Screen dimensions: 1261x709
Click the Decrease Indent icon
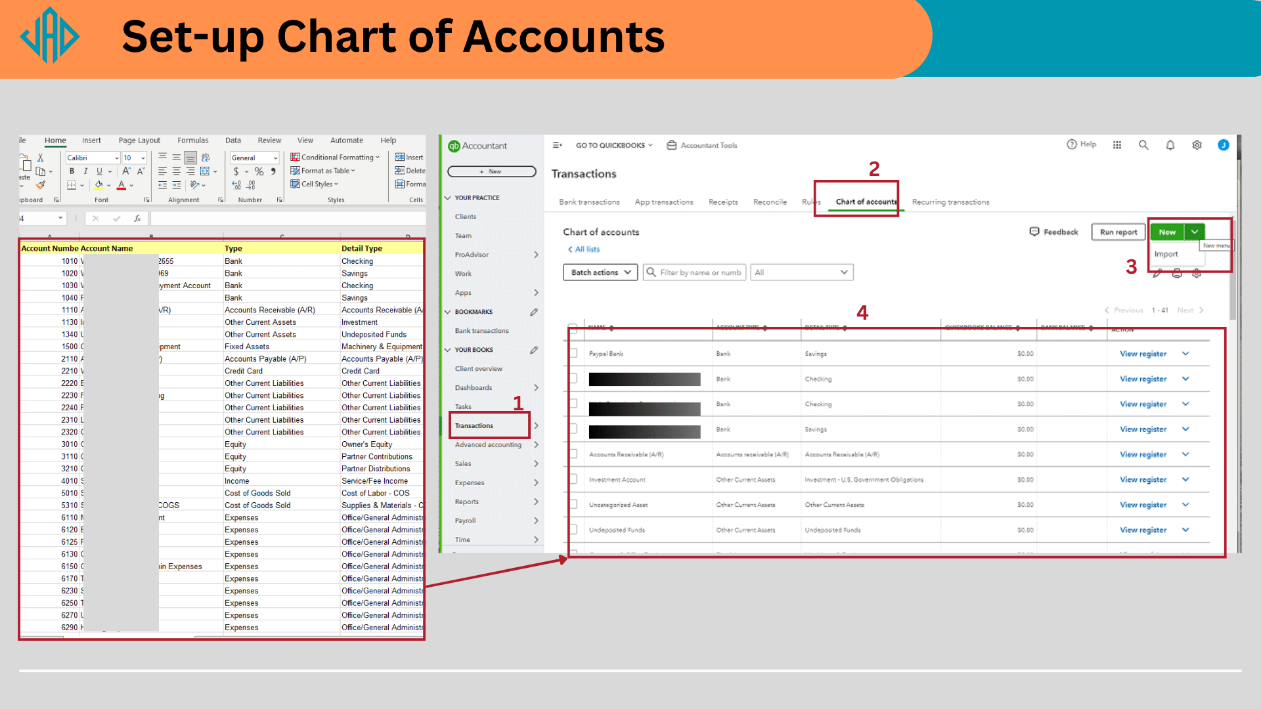162,185
